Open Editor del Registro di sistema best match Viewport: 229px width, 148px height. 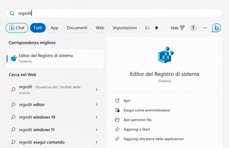click(x=55, y=58)
